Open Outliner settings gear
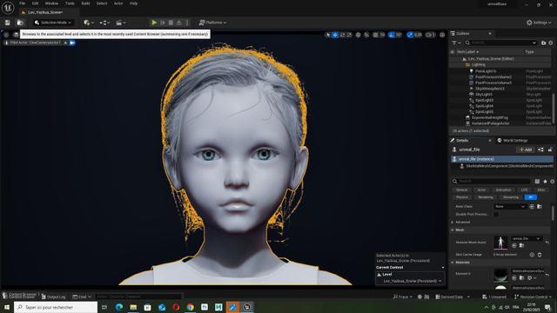The width and height of the screenshot is (557, 313). pyautogui.click(x=551, y=43)
